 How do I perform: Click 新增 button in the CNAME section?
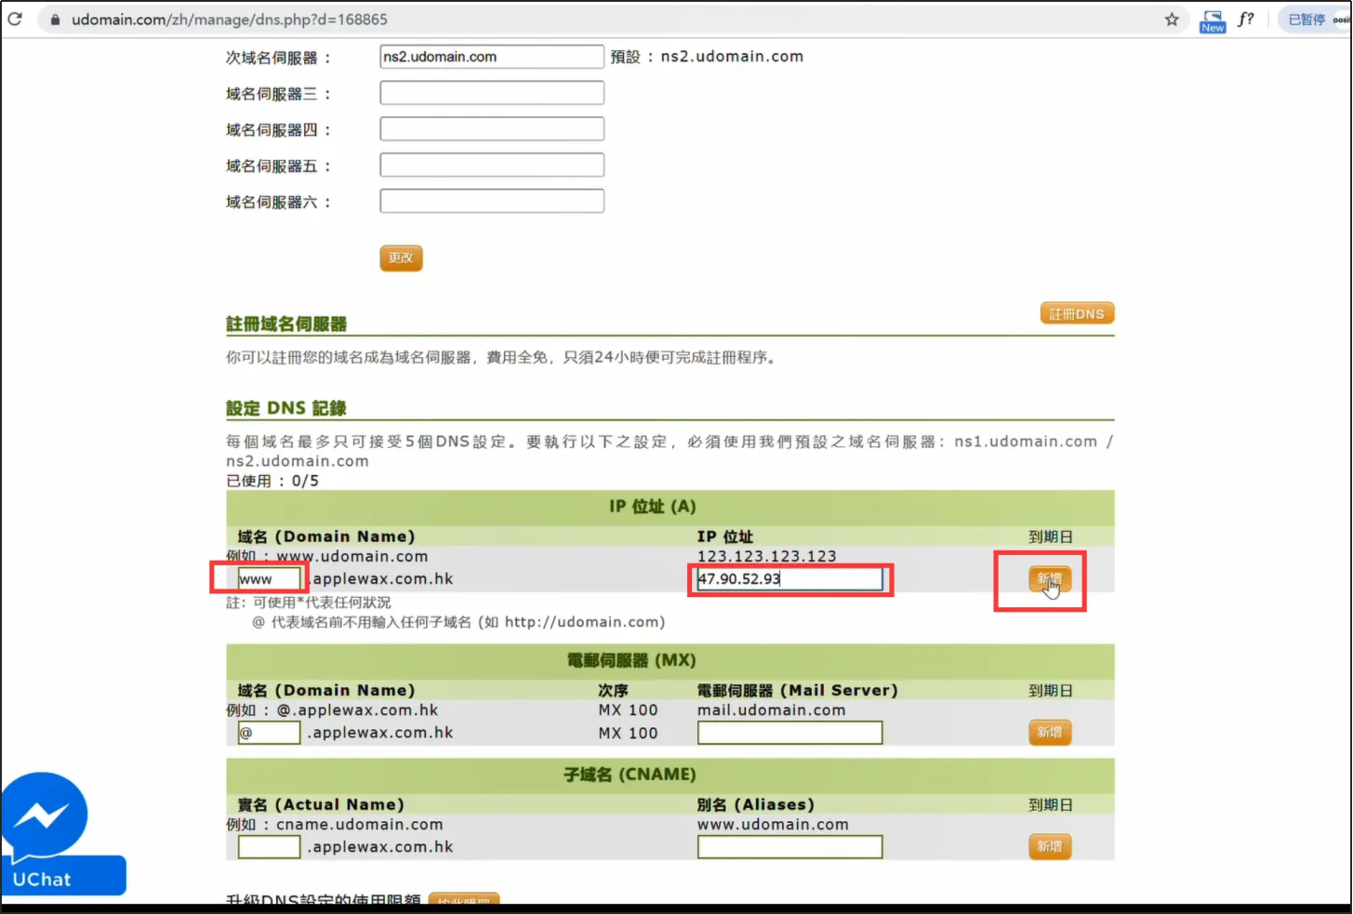[x=1049, y=847]
